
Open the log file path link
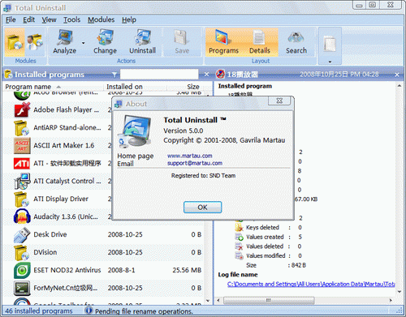click(x=311, y=284)
